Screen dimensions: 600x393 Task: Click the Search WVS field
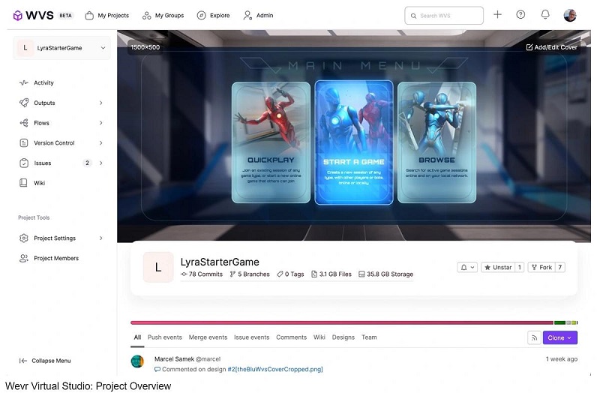pos(444,15)
